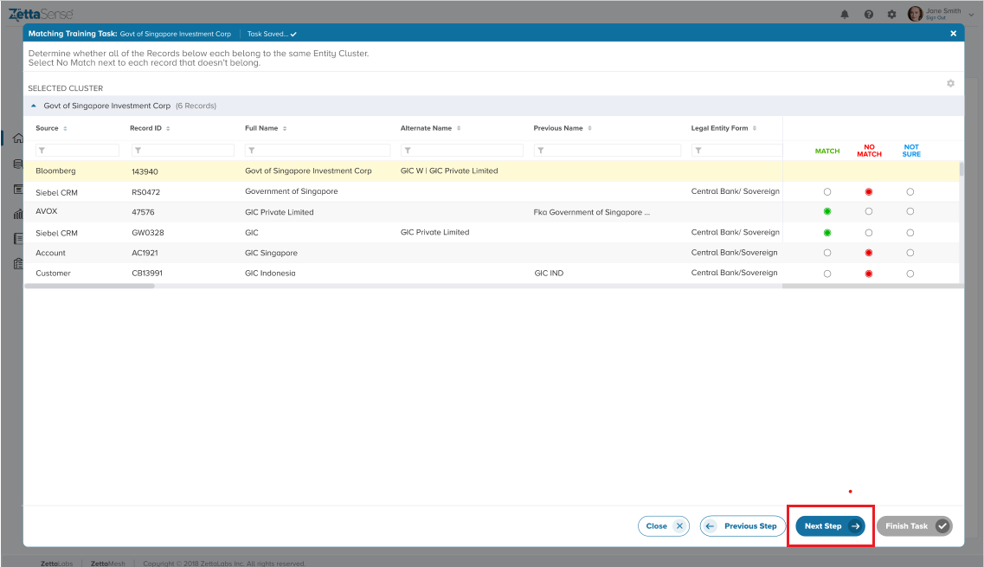Sort by Full Name column
The image size is (984, 567).
click(x=285, y=128)
